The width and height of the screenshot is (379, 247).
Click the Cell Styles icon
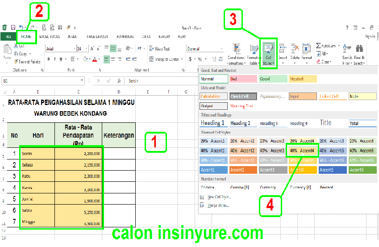269,49
